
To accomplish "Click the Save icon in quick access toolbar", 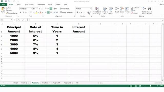I will pyautogui.click(x=6, y=1).
